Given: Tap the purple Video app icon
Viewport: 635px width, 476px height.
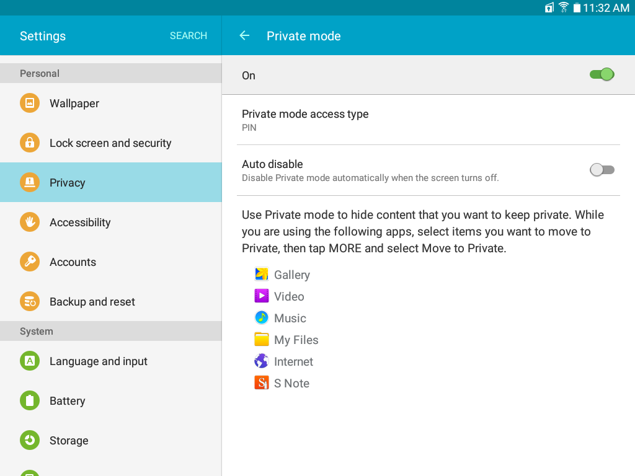Looking at the screenshot, I should point(261,296).
